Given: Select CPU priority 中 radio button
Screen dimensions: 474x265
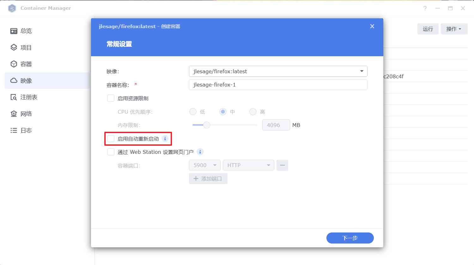Looking at the screenshot, I should (x=223, y=112).
